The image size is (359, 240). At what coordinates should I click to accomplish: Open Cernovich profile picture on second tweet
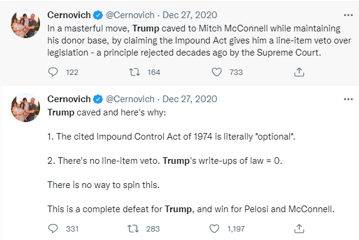tap(25, 108)
